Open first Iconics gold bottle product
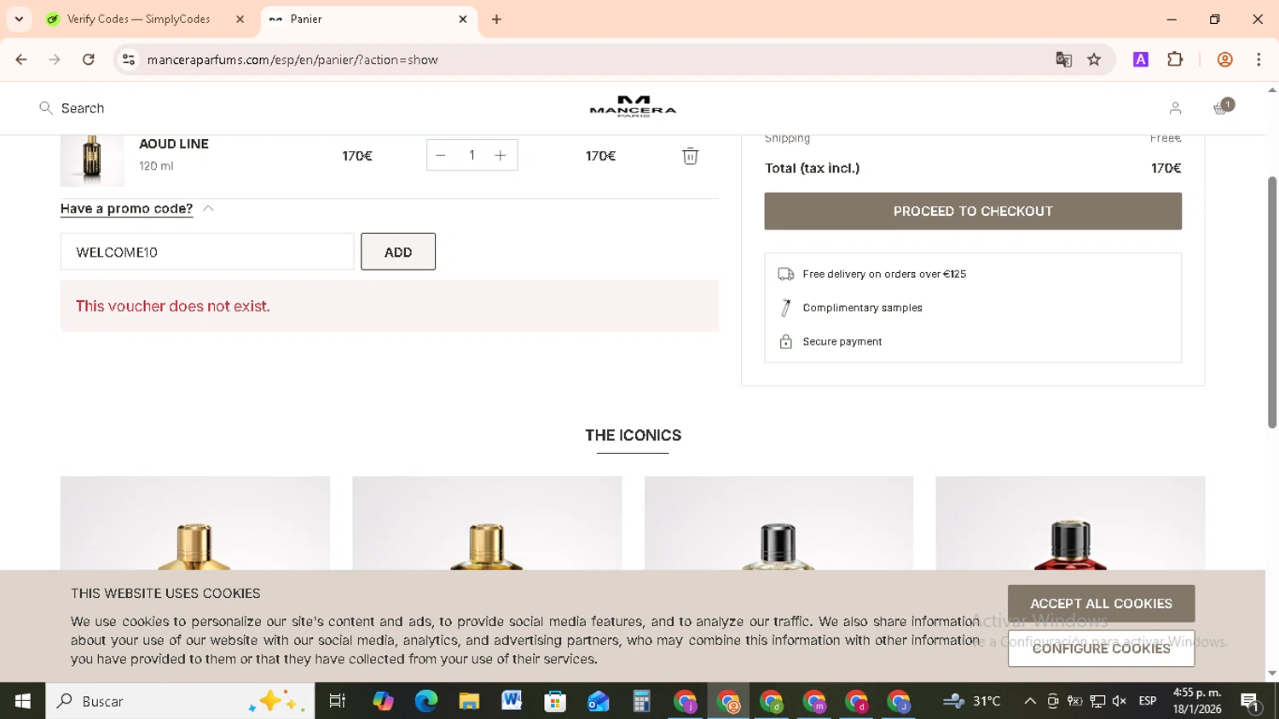This screenshot has width=1279, height=719. pyautogui.click(x=195, y=523)
